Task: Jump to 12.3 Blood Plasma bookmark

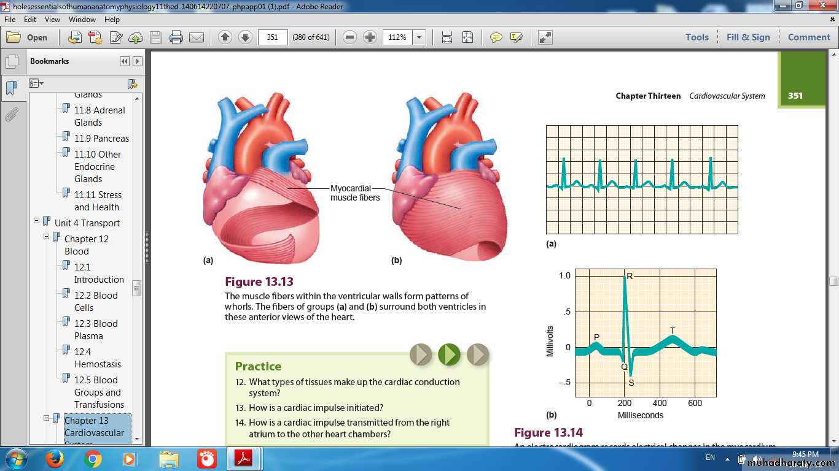Action: 96,329
